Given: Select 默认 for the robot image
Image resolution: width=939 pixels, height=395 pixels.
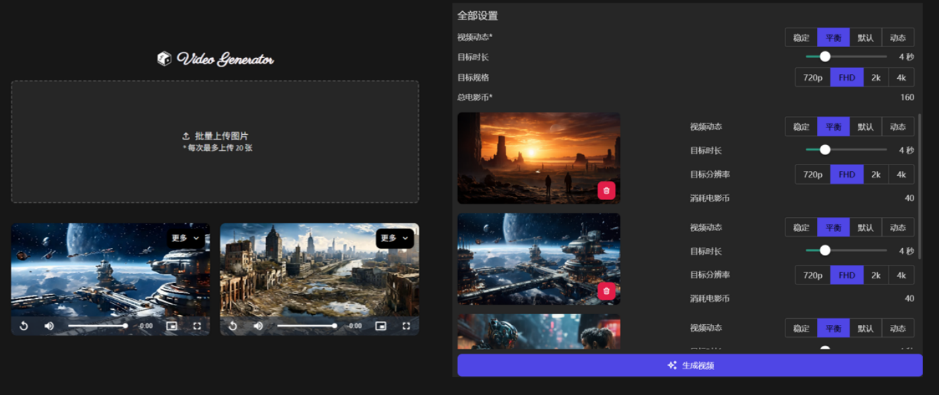Looking at the screenshot, I should (x=866, y=328).
